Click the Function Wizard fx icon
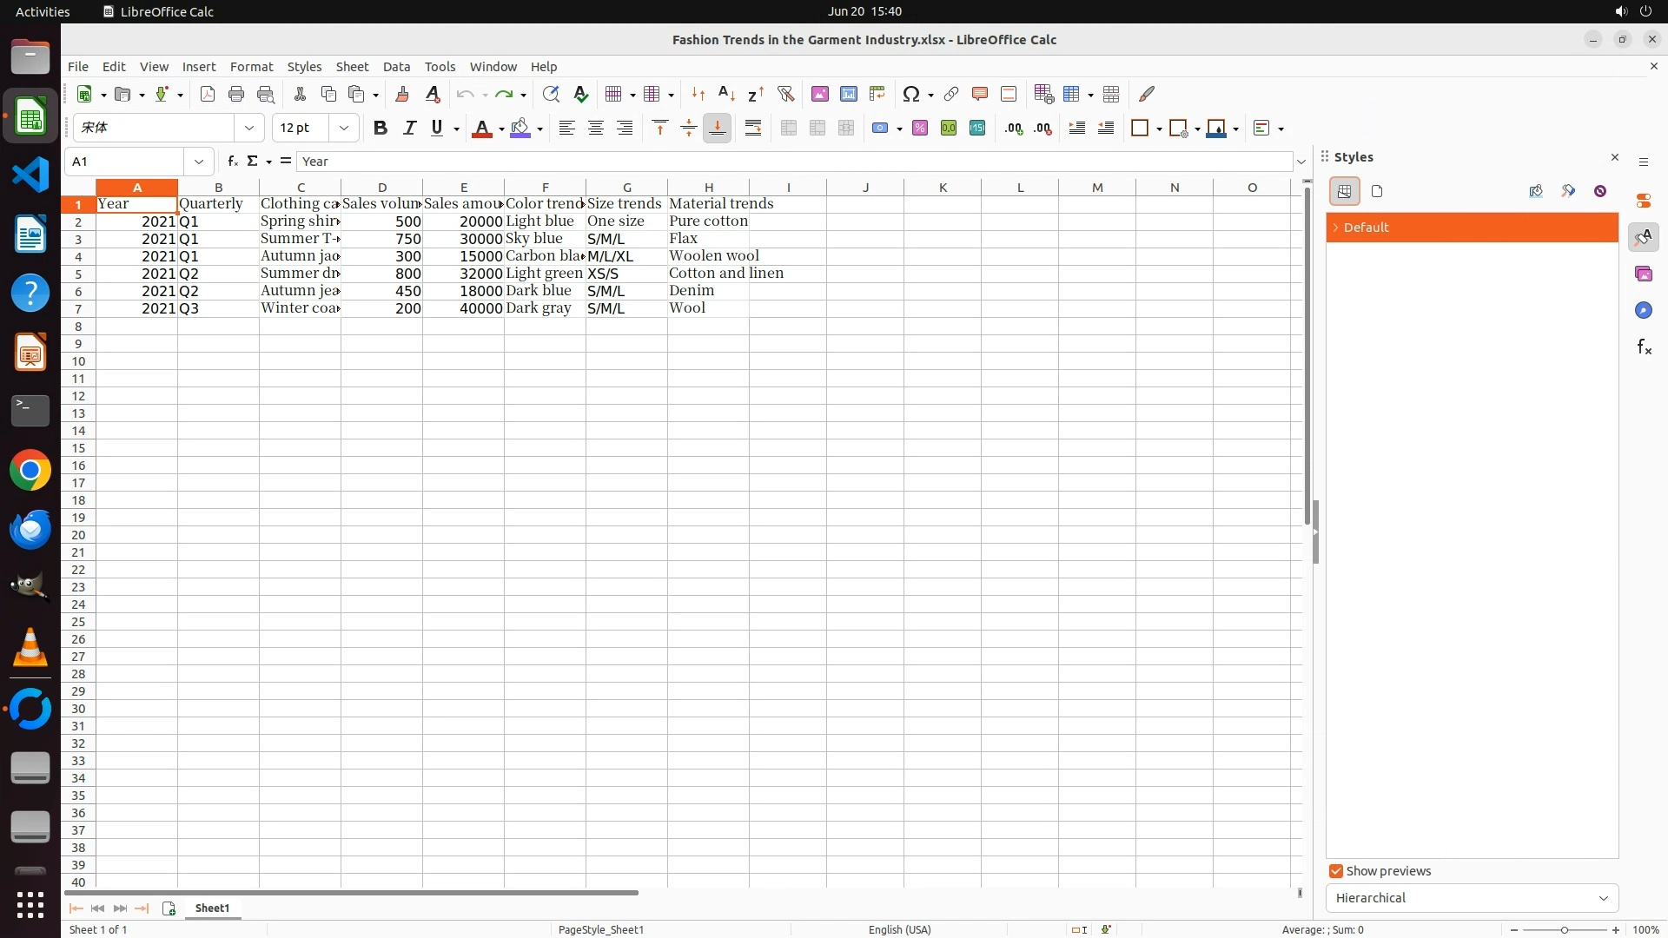Viewport: 1668px width, 938px height. click(x=232, y=162)
